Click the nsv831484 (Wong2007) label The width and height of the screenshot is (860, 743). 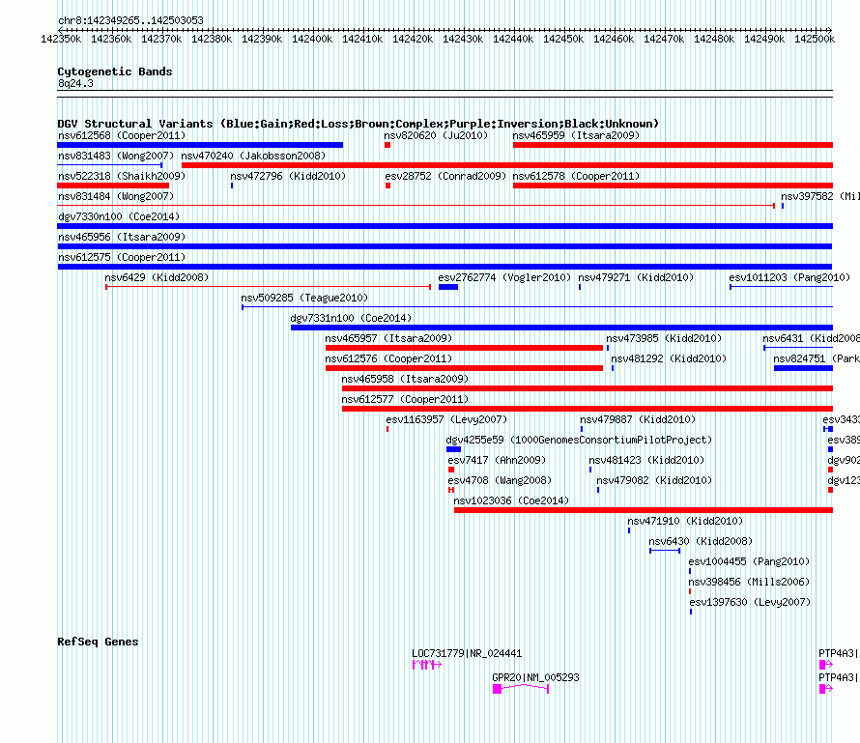[116, 196]
